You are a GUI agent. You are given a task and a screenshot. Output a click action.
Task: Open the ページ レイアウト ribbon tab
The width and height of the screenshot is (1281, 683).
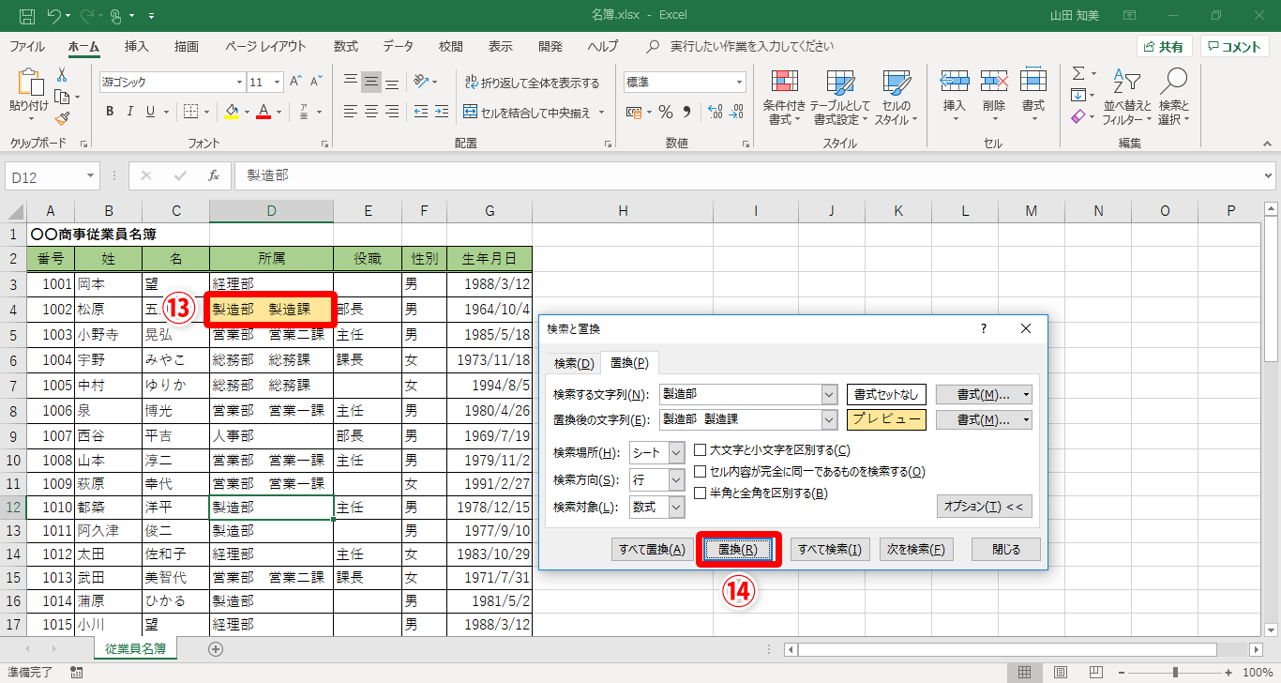point(265,46)
